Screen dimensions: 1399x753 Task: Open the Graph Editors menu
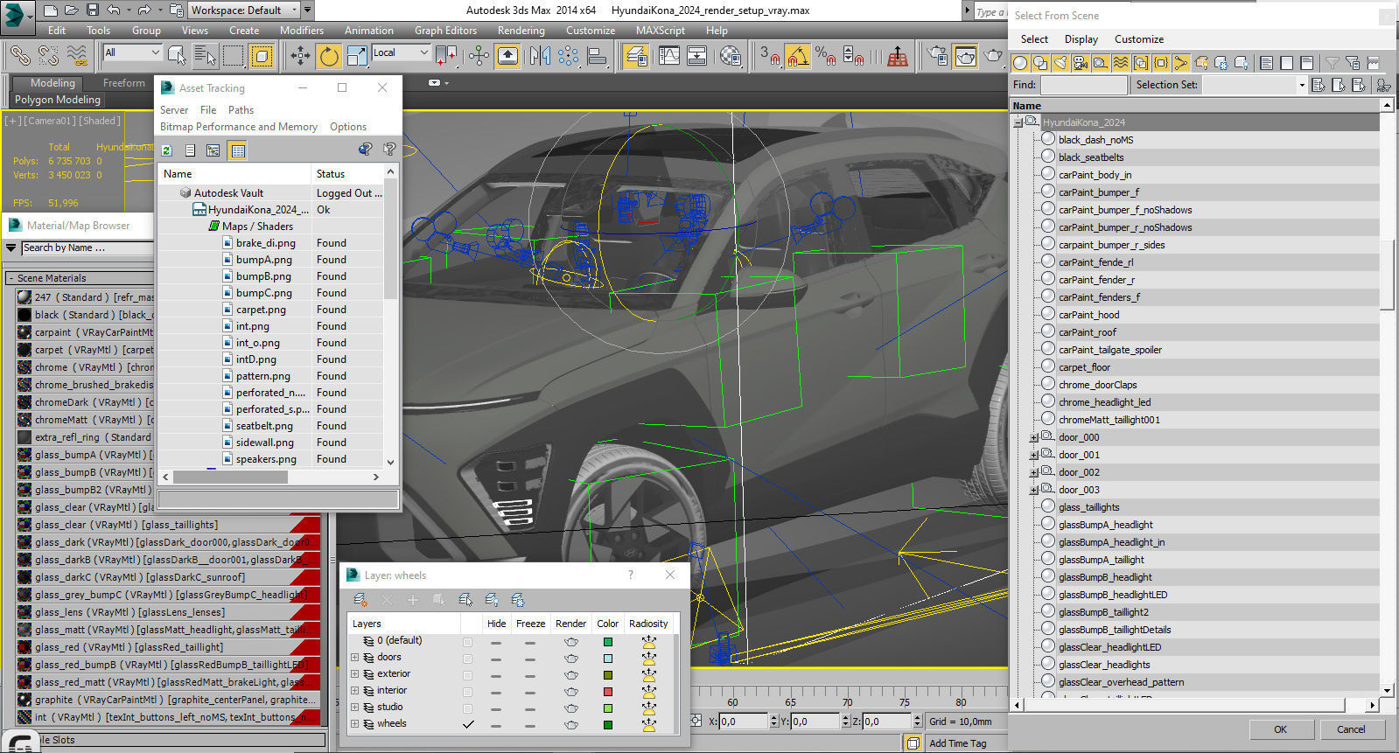click(445, 31)
